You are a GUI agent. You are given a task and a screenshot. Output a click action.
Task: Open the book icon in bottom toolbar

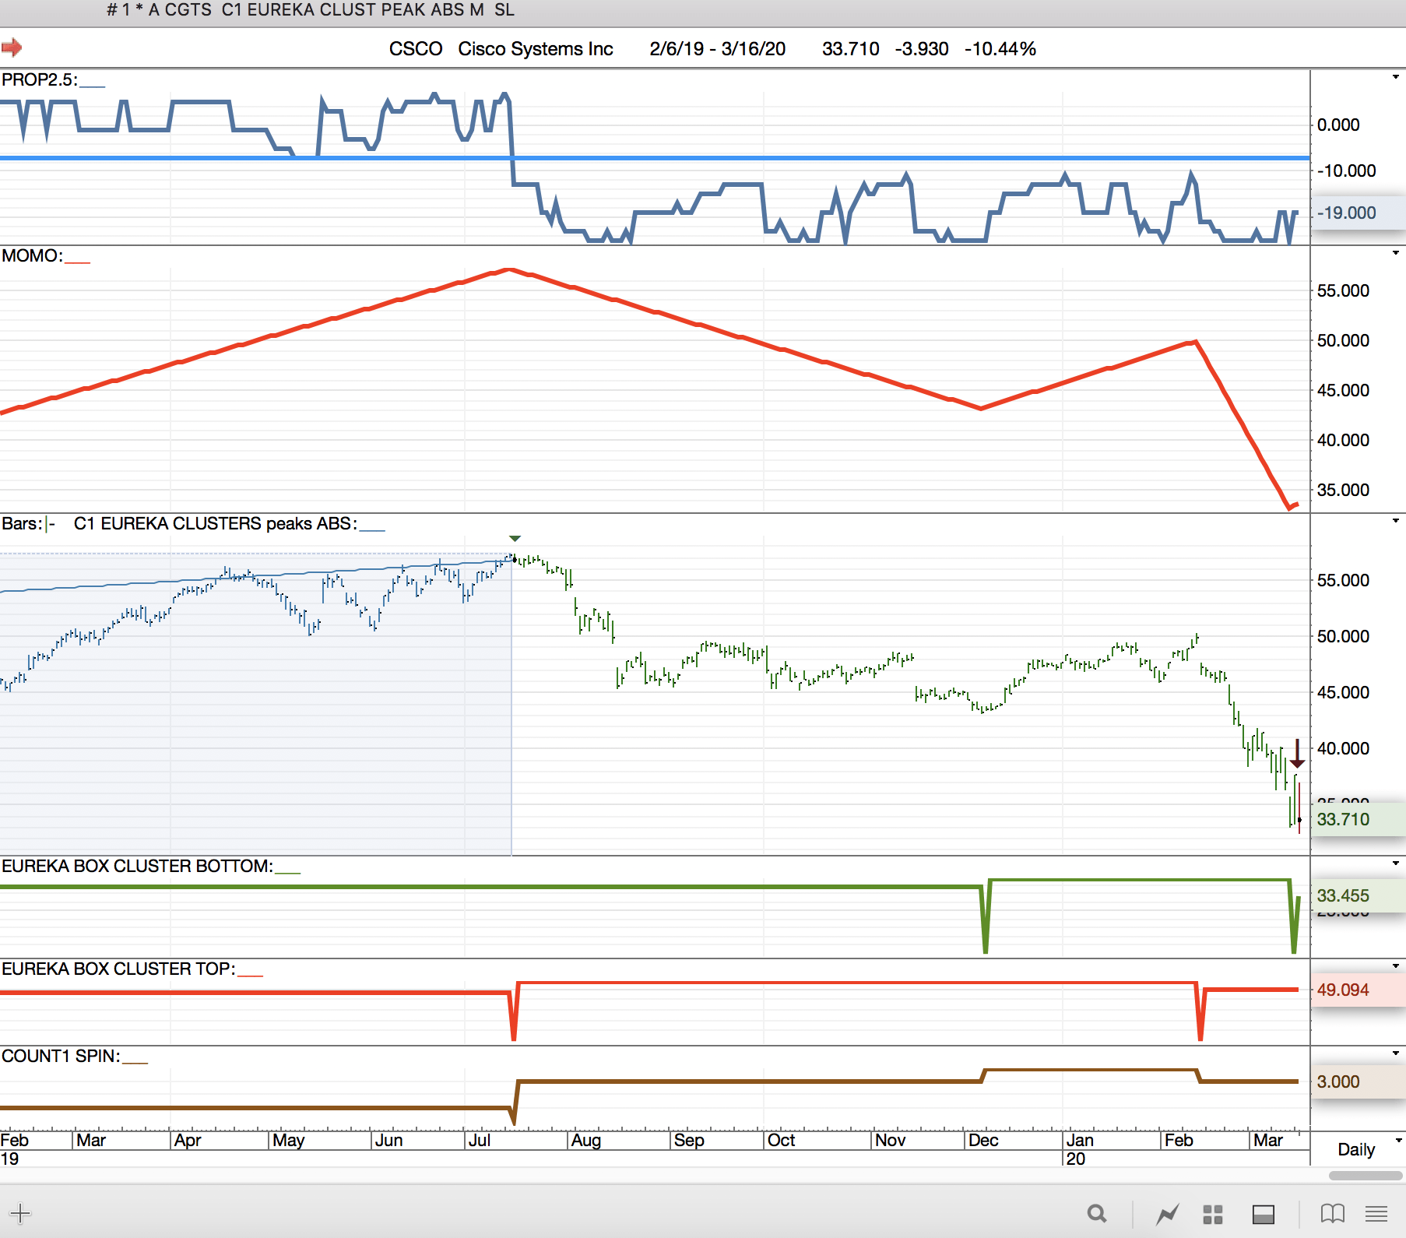(1333, 1213)
